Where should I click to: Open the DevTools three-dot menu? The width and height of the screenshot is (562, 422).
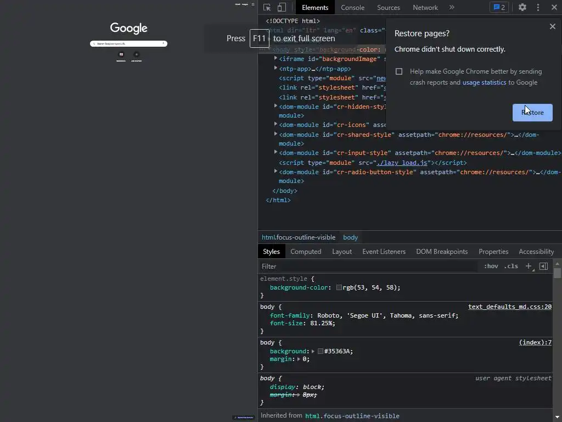(538, 7)
